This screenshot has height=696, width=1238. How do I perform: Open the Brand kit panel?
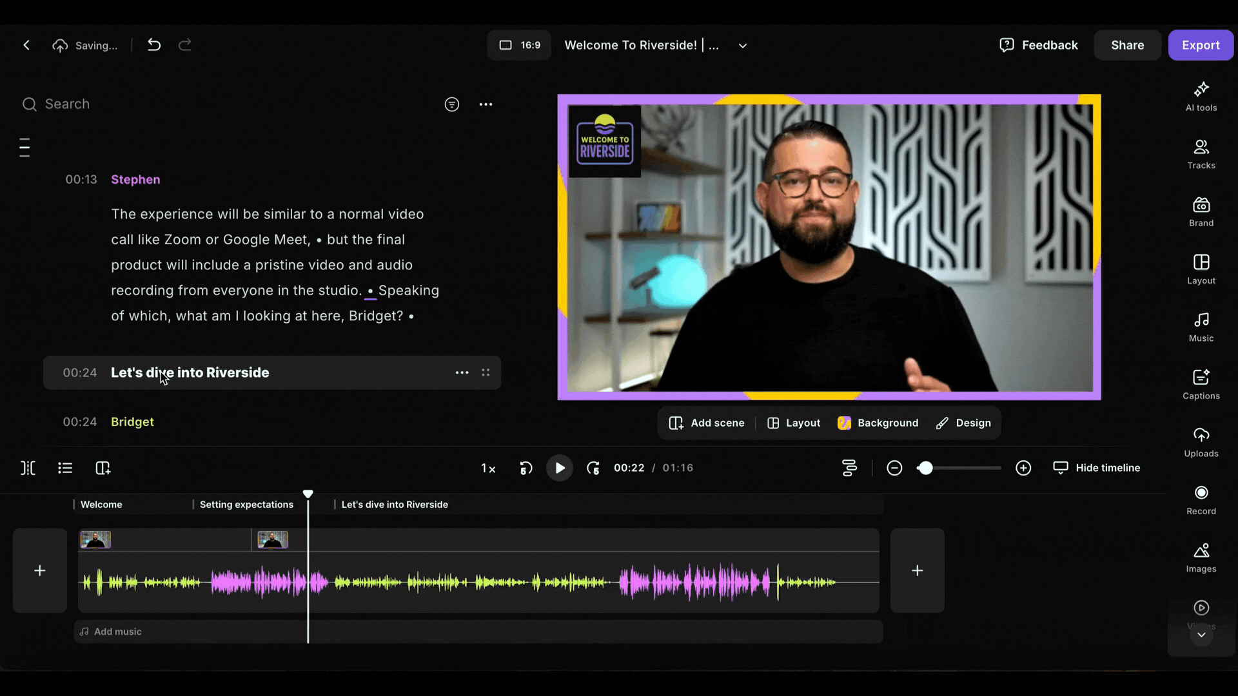(x=1201, y=212)
